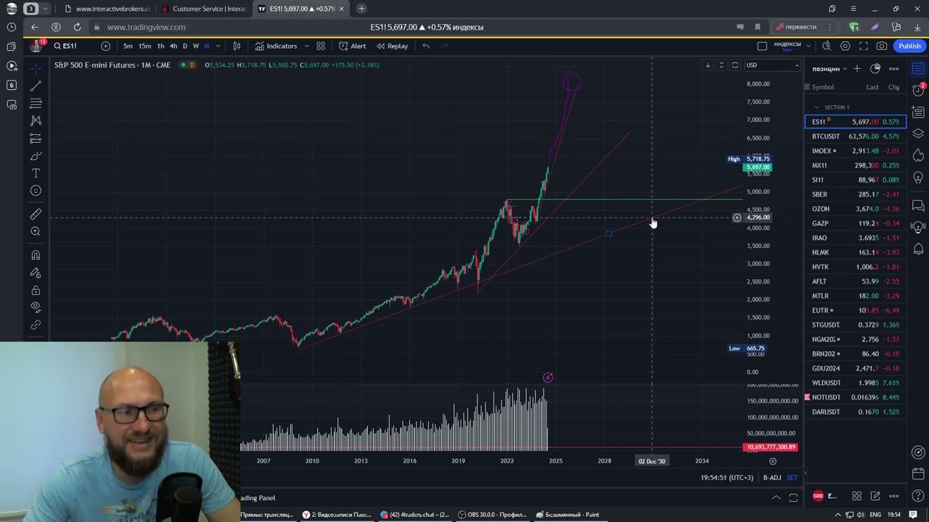
Task: Toggle magnet mode for drawings
Action: (36, 255)
